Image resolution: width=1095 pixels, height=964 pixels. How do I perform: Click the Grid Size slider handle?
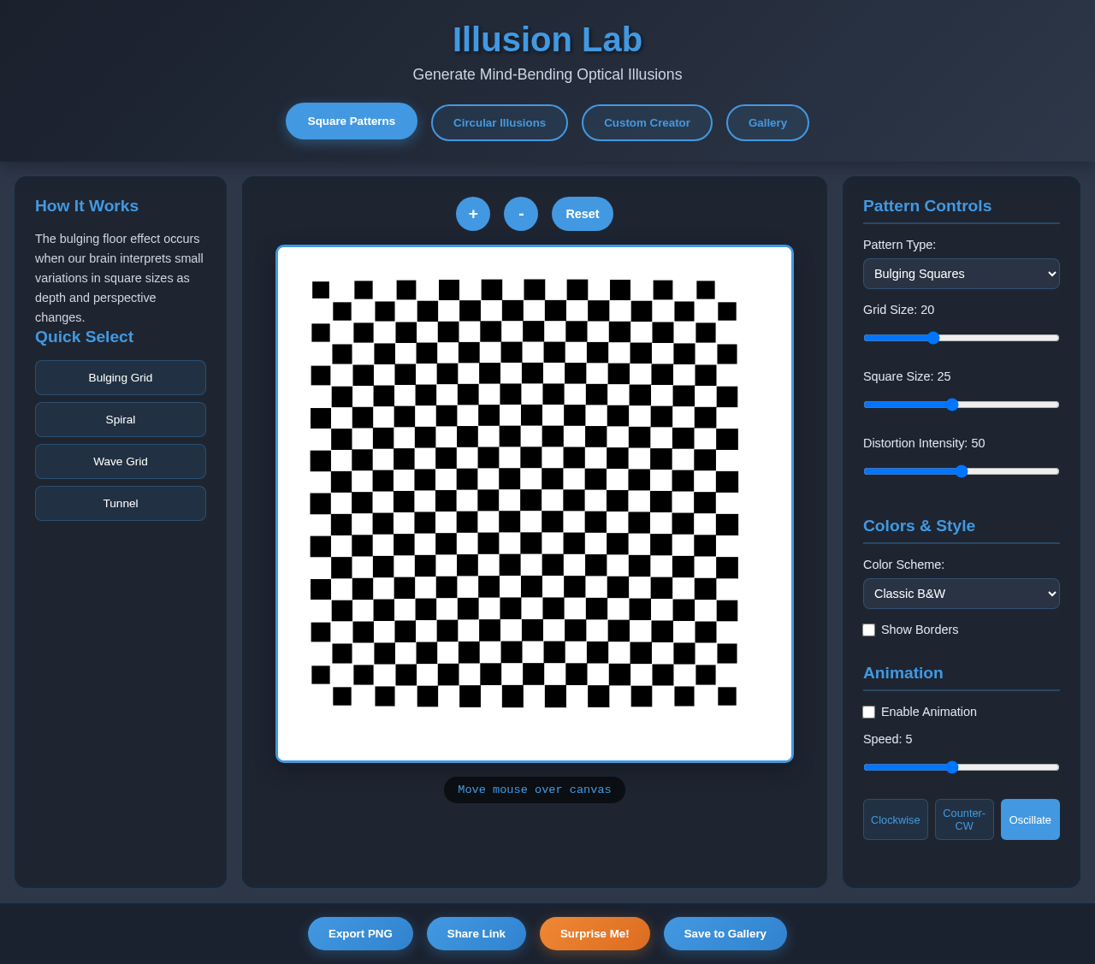click(933, 338)
